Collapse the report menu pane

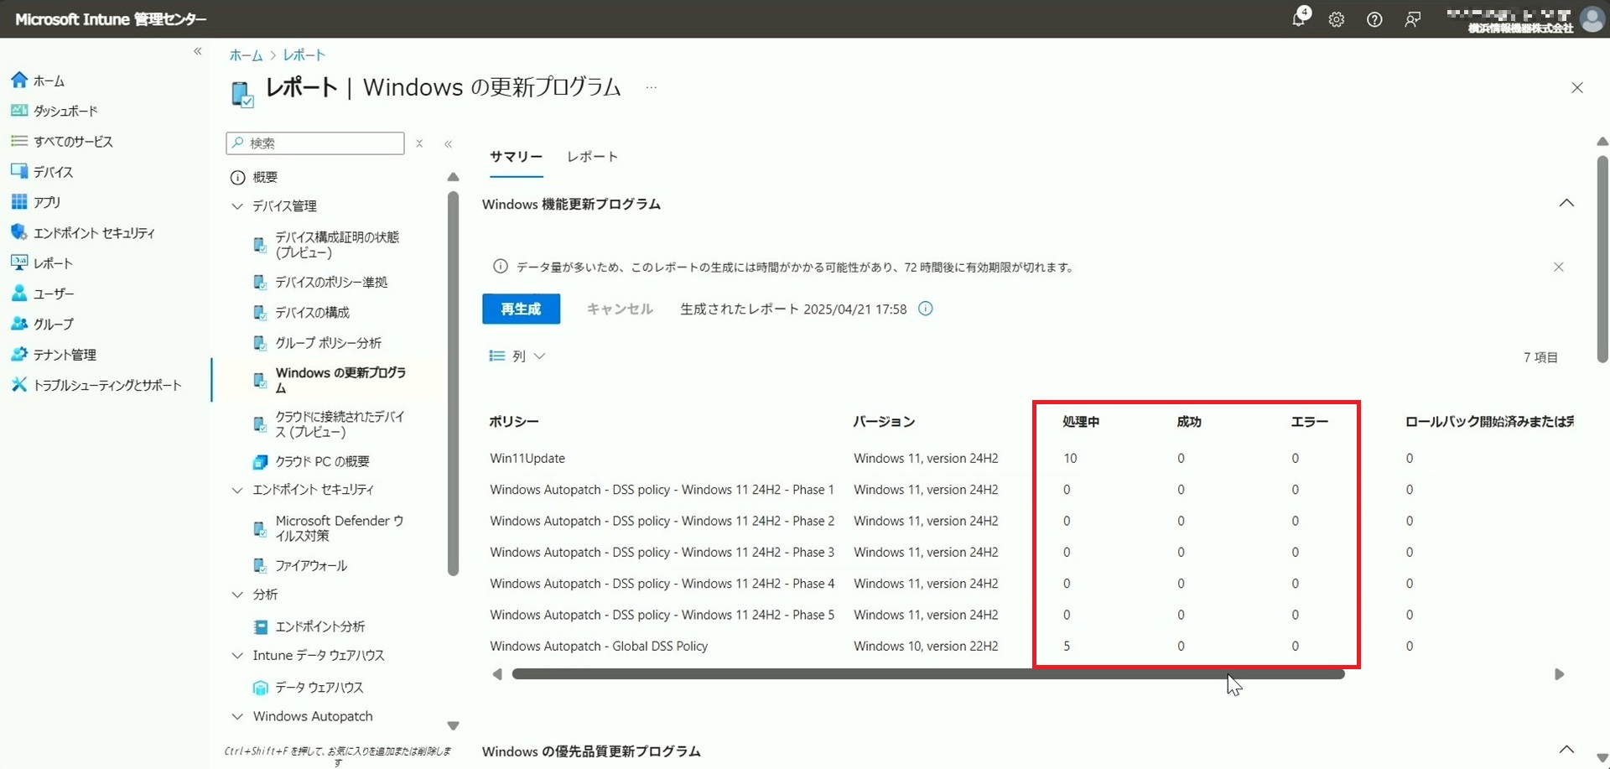click(x=449, y=144)
